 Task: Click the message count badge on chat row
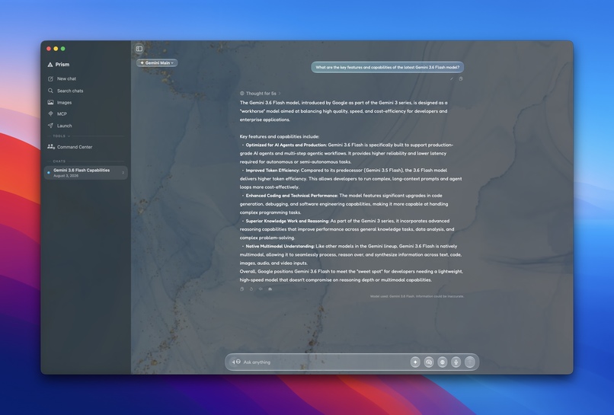[x=123, y=173]
